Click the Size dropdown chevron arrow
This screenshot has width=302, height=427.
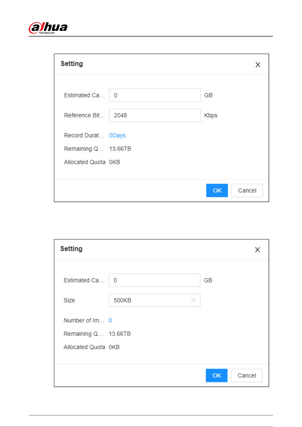tap(193, 300)
